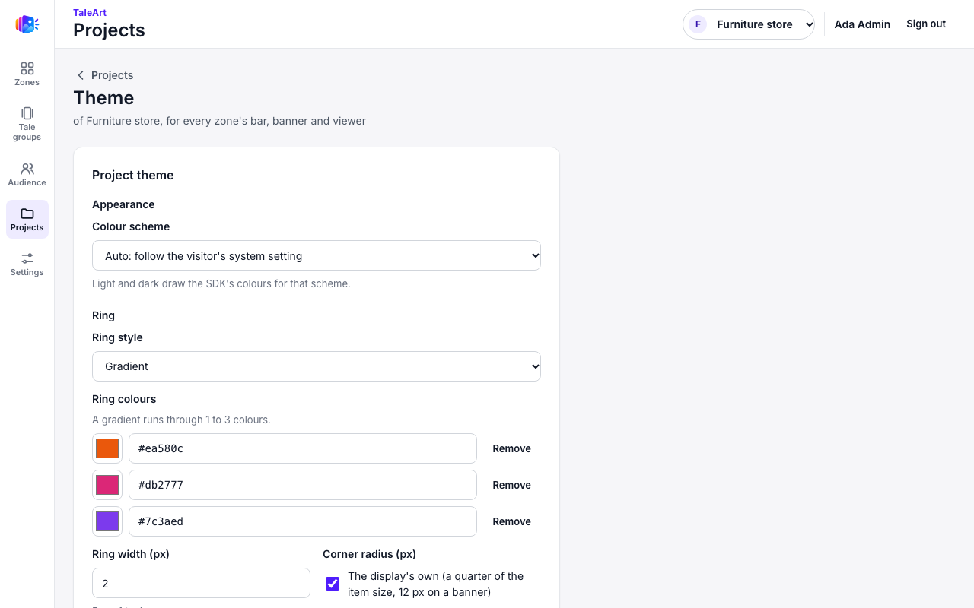974x608 pixels.
Task: Open the Furniture store project switcher
Action: (749, 24)
